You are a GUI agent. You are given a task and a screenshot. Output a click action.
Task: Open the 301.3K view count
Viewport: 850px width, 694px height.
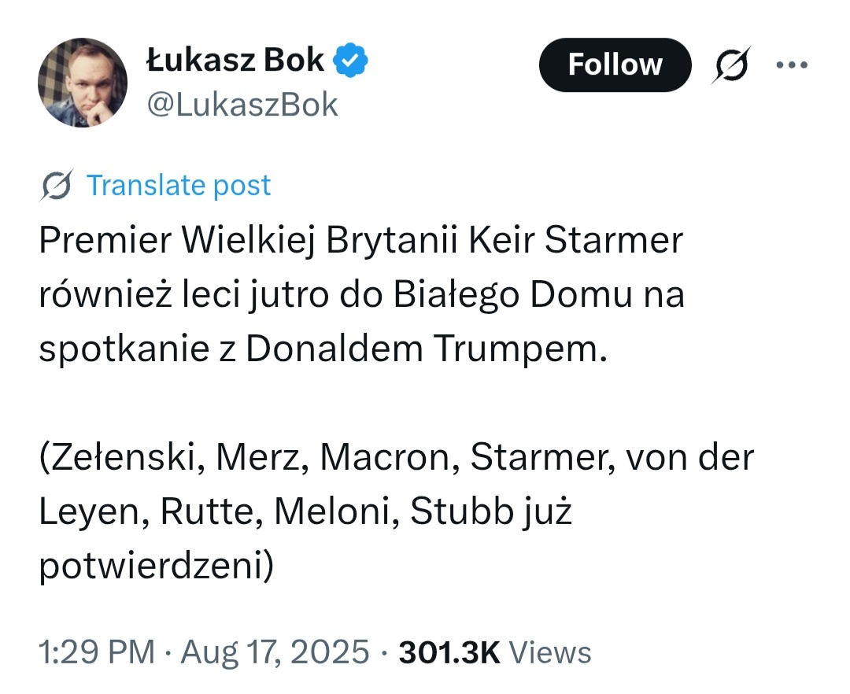tap(449, 652)
